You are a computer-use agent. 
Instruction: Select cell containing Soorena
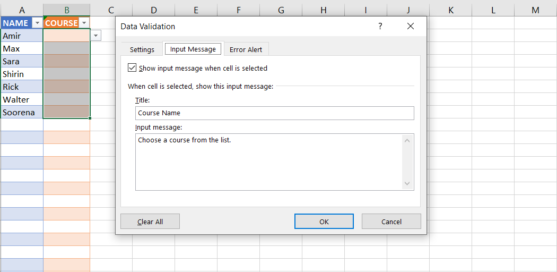pyautogui.click(x=22, y=112)
